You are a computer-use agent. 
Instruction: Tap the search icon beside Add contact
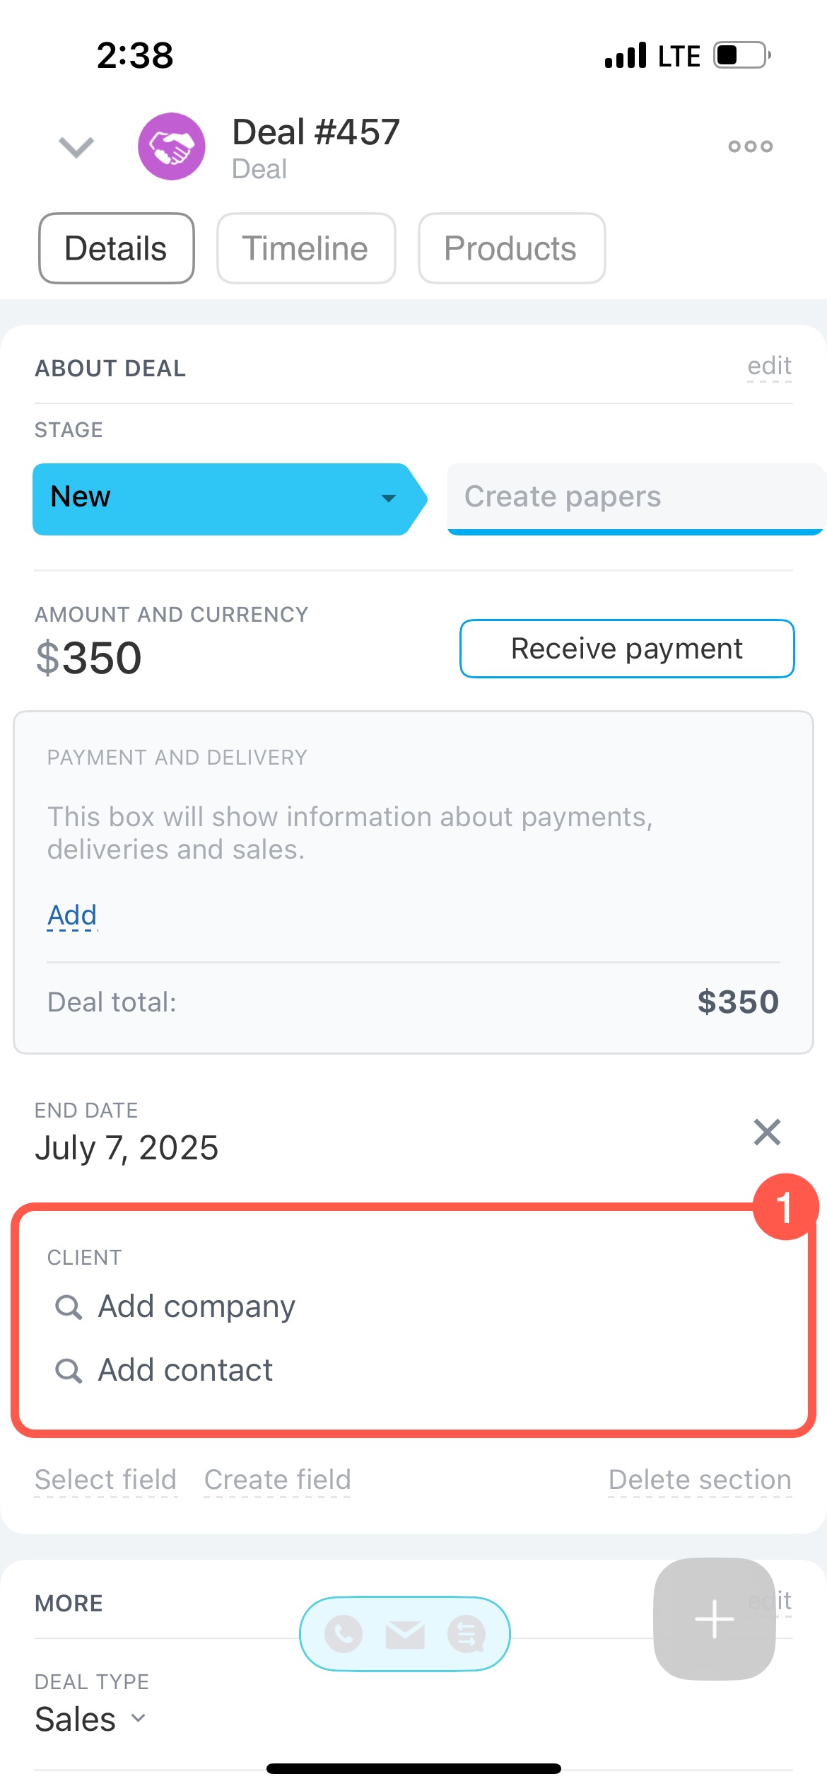[x=69, y=1370]
